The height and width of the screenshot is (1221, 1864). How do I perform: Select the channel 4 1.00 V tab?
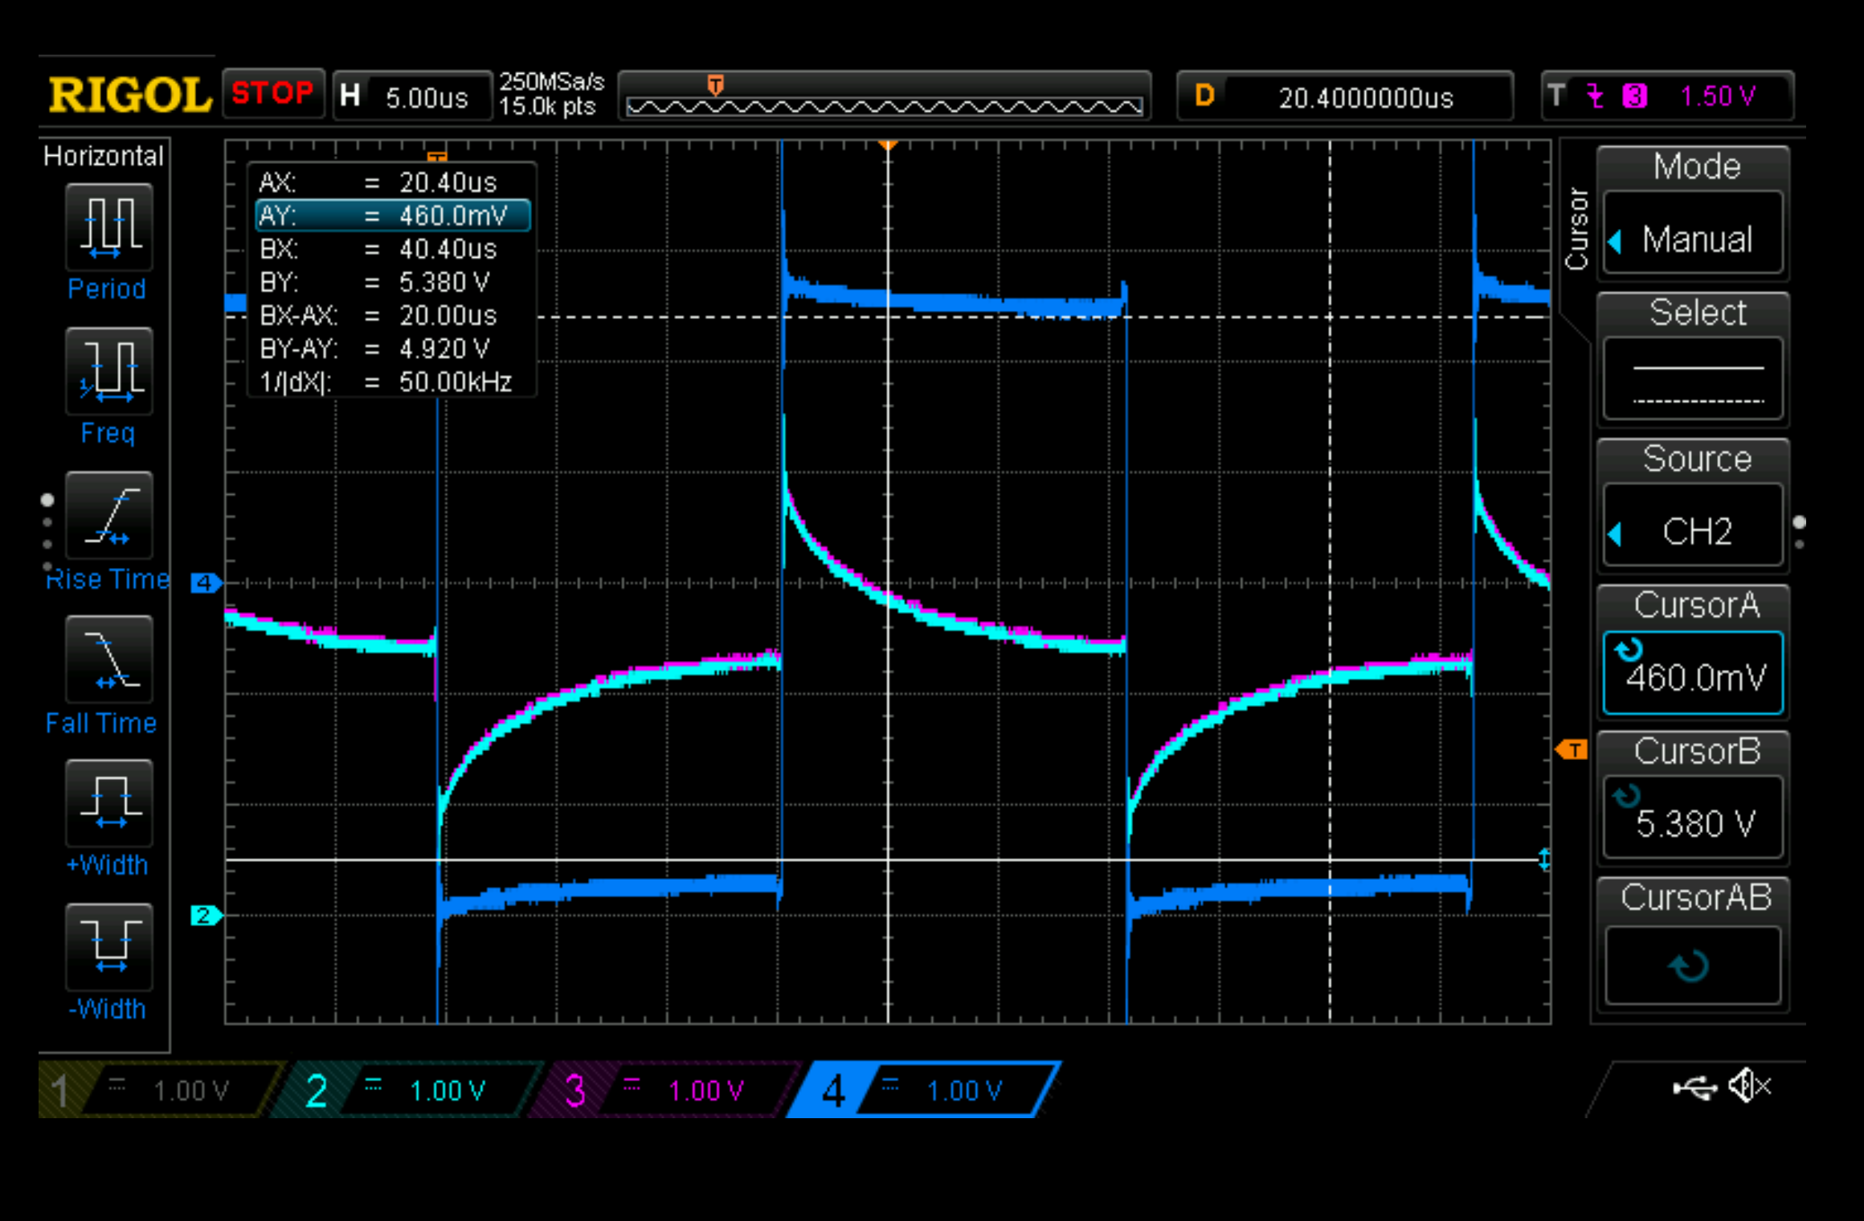click(x=924, y=1090)
